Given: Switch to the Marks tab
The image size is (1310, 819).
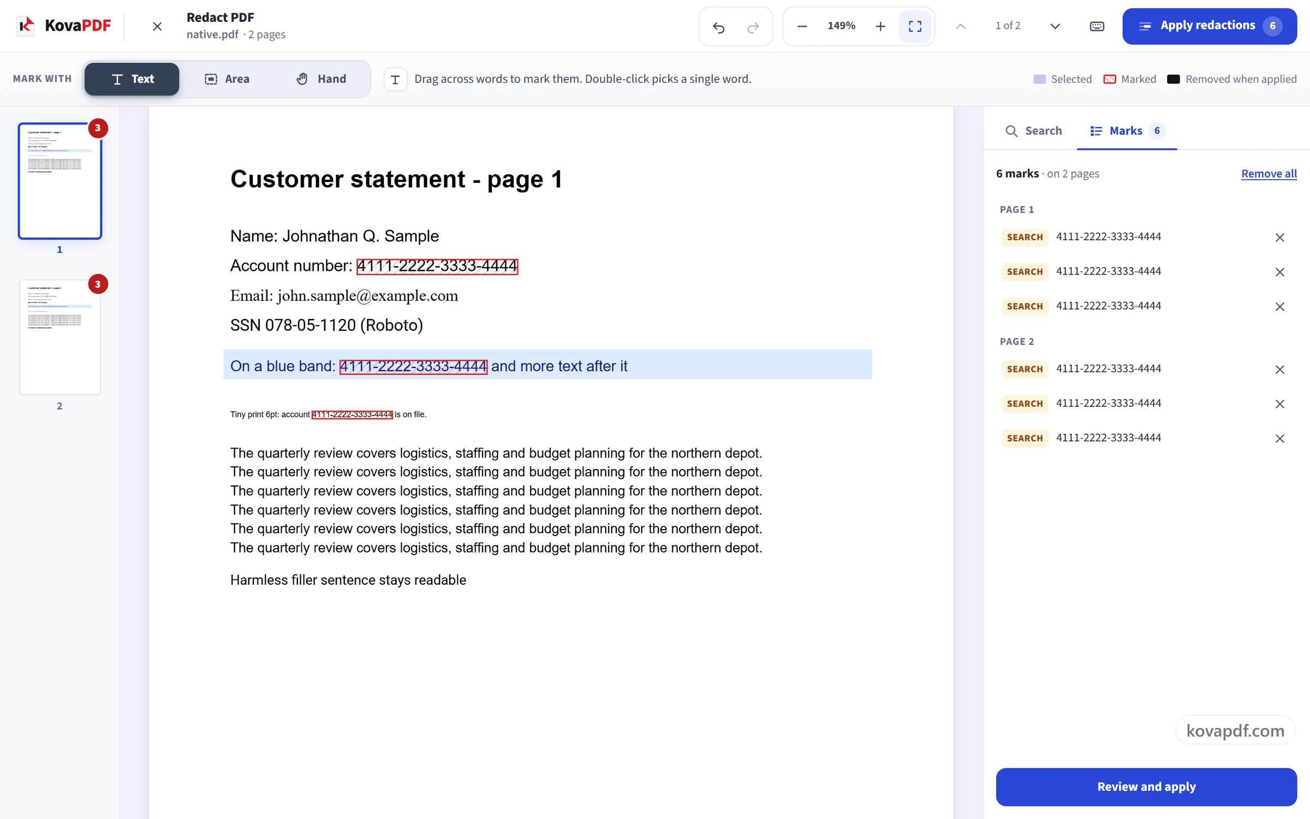Looking at the screenshot, I should click(x=1127, y=131).
